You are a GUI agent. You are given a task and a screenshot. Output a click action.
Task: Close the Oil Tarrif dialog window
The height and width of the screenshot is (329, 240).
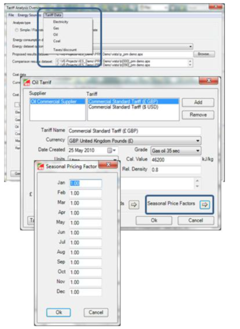pos(209,80)
